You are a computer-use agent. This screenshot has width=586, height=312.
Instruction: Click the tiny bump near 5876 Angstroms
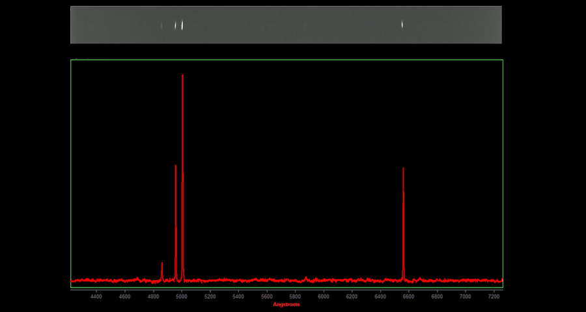[x=306, y=278]
